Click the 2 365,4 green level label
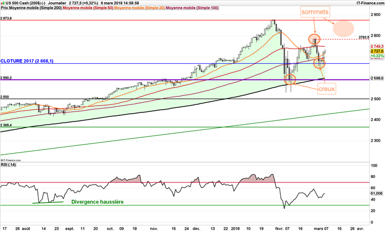The height and width of the screenshot is (231, 385). click(6, 125)
